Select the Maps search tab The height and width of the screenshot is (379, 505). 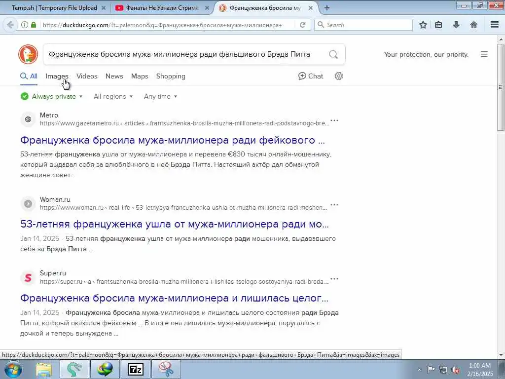pos(140,76)
